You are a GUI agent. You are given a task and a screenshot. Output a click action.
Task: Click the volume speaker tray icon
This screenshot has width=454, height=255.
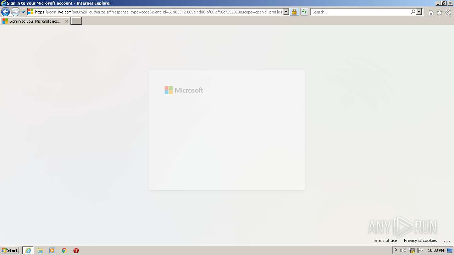coord(403,250)
